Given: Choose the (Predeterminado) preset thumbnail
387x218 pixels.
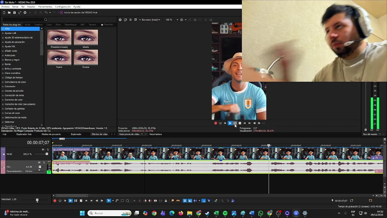Looking at the screenshot, I should [x=59, y=37].
